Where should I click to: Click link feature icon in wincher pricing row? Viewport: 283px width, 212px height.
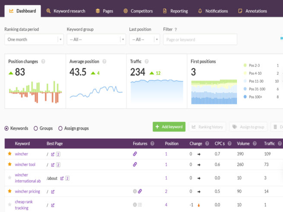tap(140, 191)
